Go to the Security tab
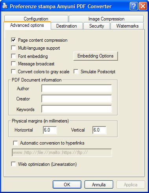Screen dimensions: 149x193 pos(97,26)
